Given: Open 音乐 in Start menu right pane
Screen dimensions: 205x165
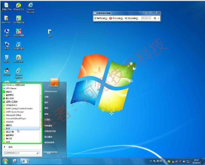Looking at the screenshot, I should coord(46,108).
